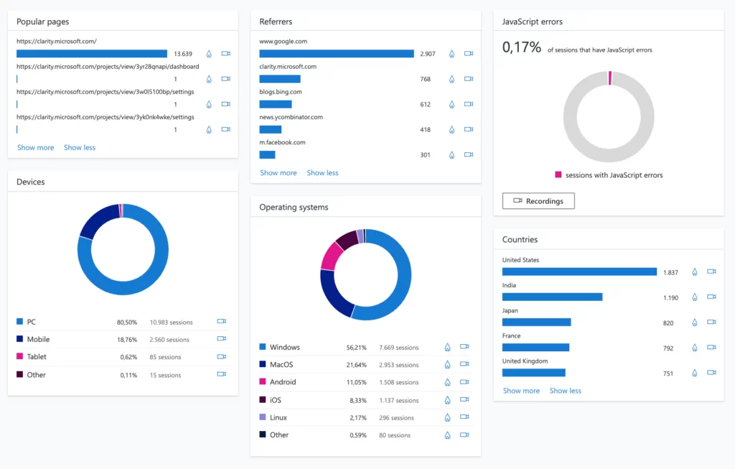
Task: Open recordings for Linux sessions
Action: (464, 417)
